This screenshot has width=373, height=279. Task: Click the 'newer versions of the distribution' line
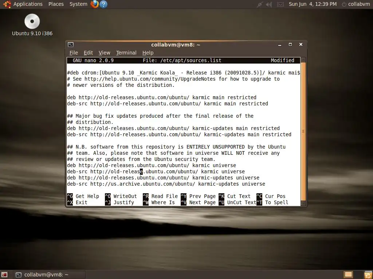tap(121, 85)
